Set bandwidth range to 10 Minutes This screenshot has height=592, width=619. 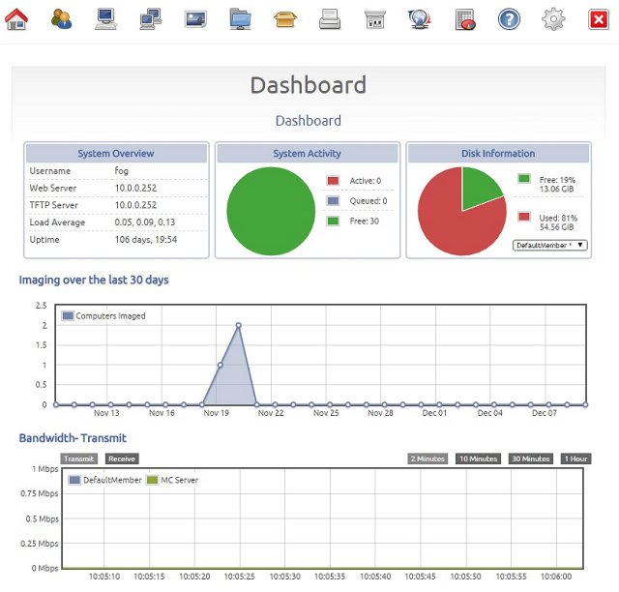(x=478, y=459)
